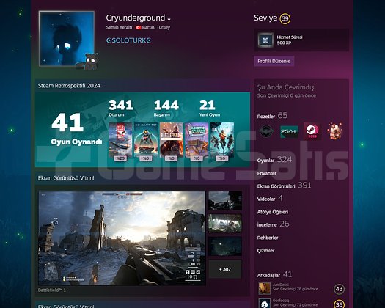Open the SOLOTÜRK group link
385x308 pixels.
(128, 40)
